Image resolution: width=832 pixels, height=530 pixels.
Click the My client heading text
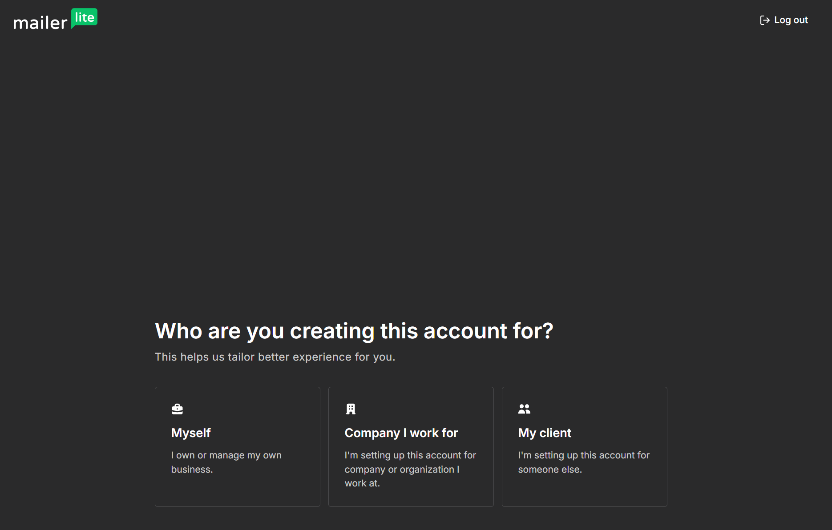click(x=545, y=433)
